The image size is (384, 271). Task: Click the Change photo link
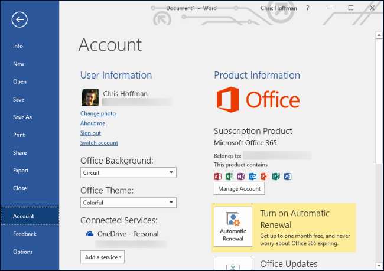click(x=98, y=113)
